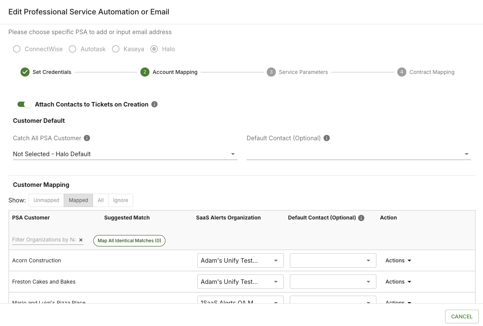Screen dimensions: 483x326
Task: Select the Autotask radio button
Action: pyautogui.click(x=72, y=49)
